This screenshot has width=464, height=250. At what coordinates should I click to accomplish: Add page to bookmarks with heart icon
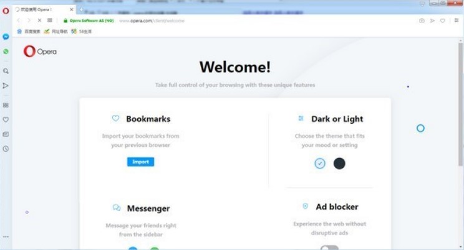[x=442, y=21]
